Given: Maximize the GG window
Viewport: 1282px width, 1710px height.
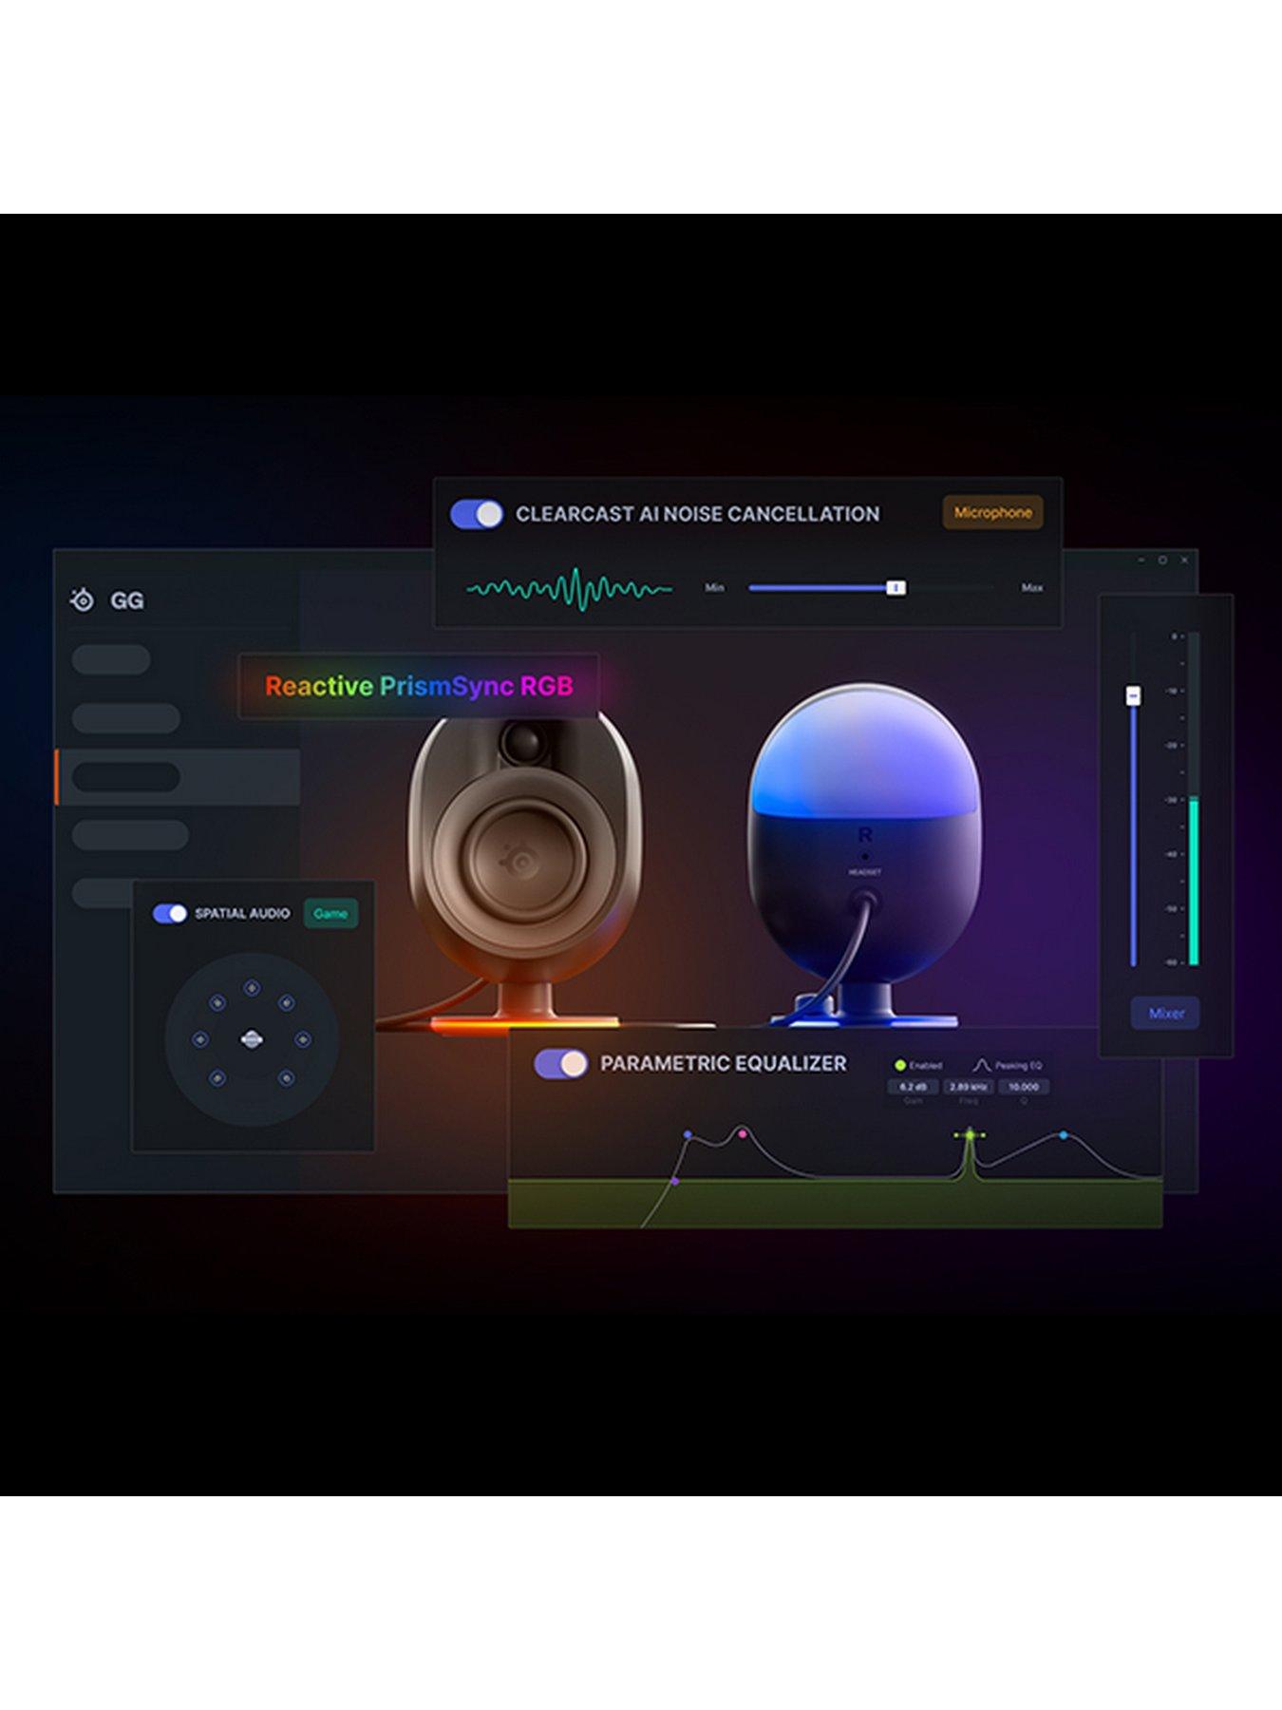Looking at the screenshot, I should (x=1162, y=560).
